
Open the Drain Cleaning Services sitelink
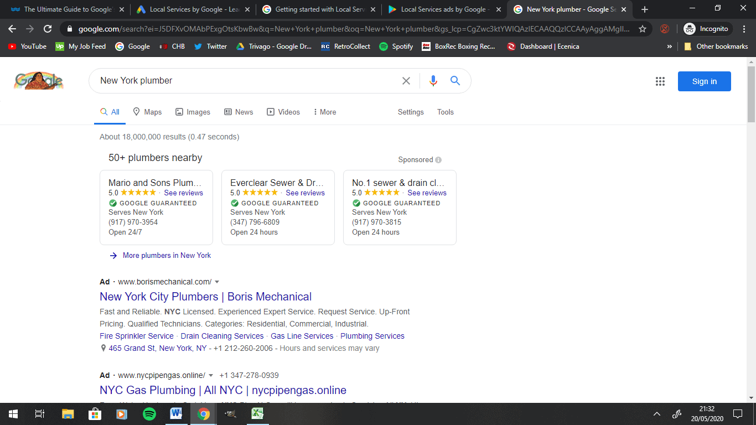tap(222, 336)
